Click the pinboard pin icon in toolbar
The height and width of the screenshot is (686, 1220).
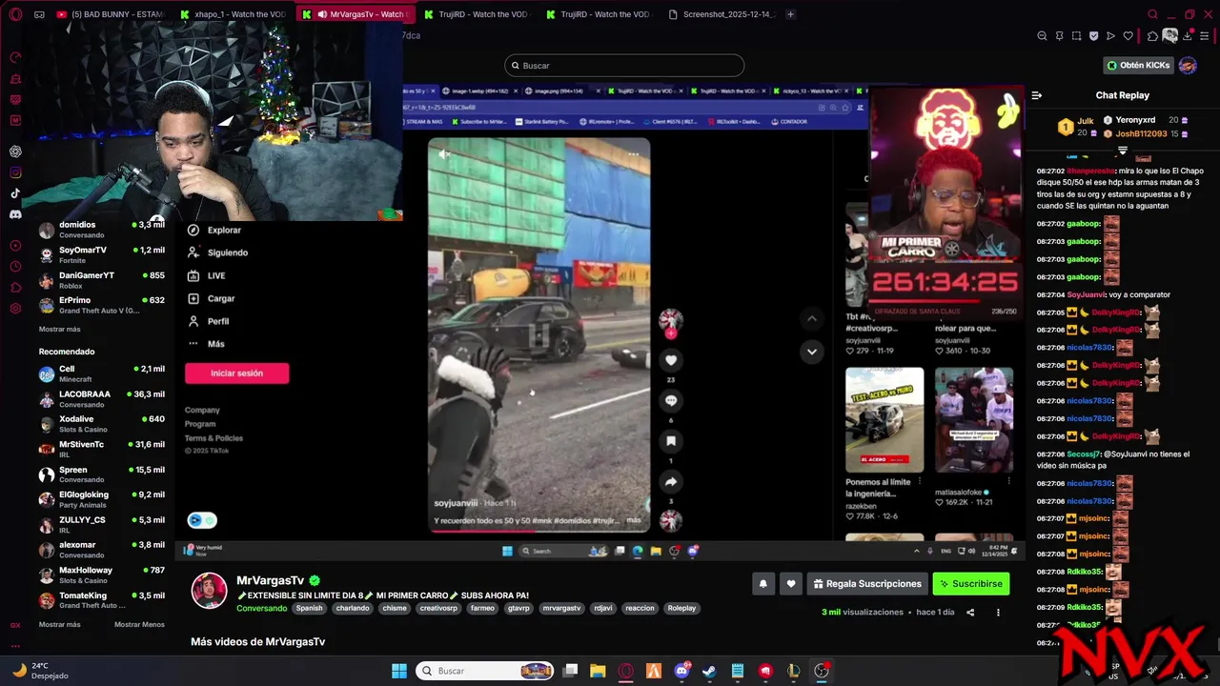pyautogui.click(x=1059, y=36)
